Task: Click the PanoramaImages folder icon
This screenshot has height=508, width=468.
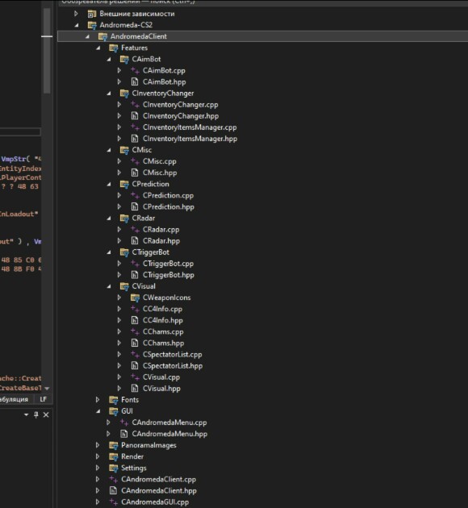Action: (114, 445)
